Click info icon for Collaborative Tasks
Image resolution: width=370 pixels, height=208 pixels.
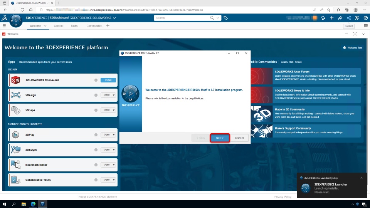pos(96,180)
